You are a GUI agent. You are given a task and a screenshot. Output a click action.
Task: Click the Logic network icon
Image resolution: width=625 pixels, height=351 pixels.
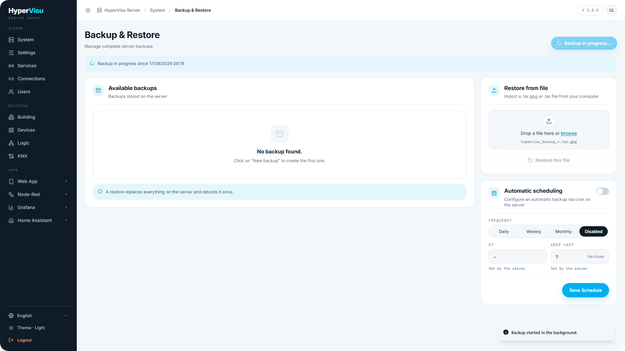(x=11, y=143)
